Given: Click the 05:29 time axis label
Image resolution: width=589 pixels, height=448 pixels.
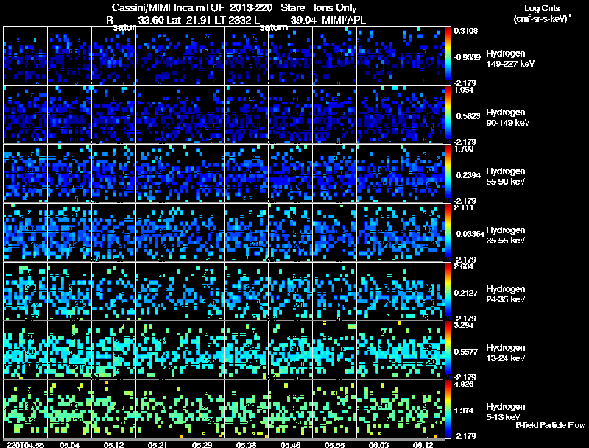Looking at the screenshot, I should (202, 445).
